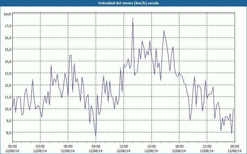Click the '21:00' time axis label
This screenshot has width=247, height=154.
point(207,147)
